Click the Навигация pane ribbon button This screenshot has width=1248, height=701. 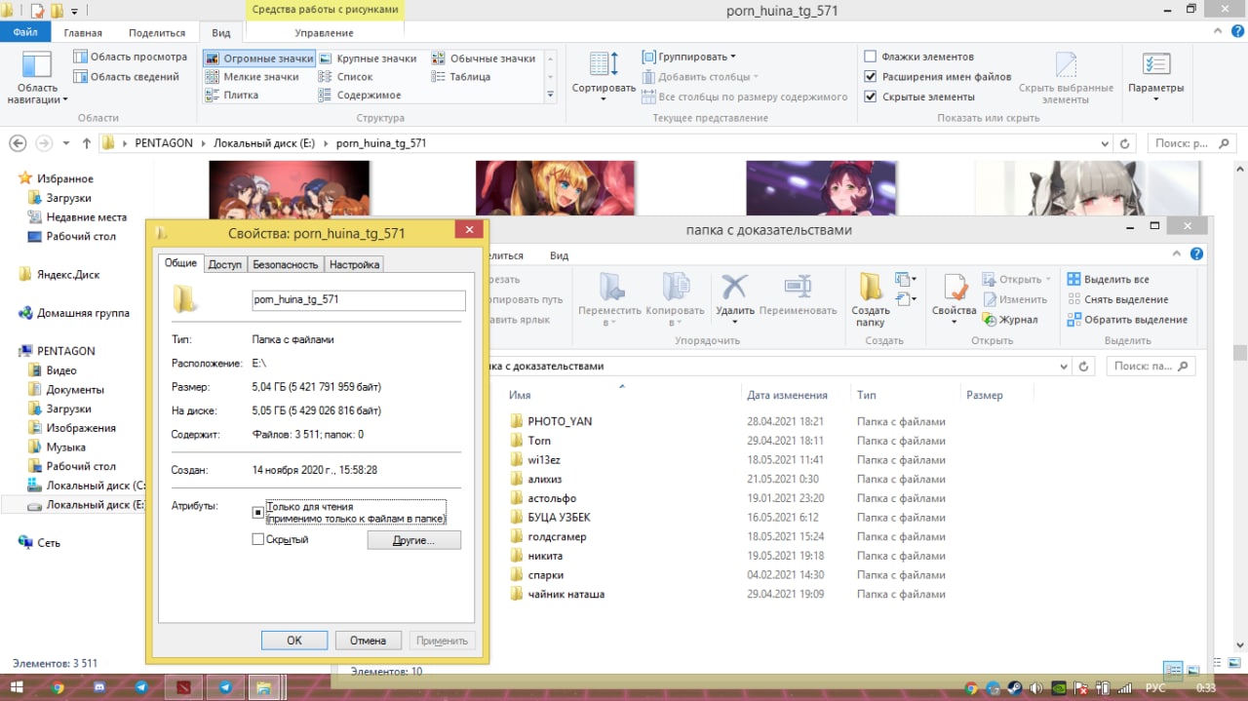(37, 78)
